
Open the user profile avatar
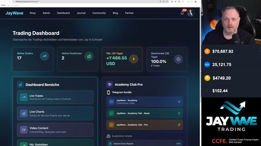190,13
